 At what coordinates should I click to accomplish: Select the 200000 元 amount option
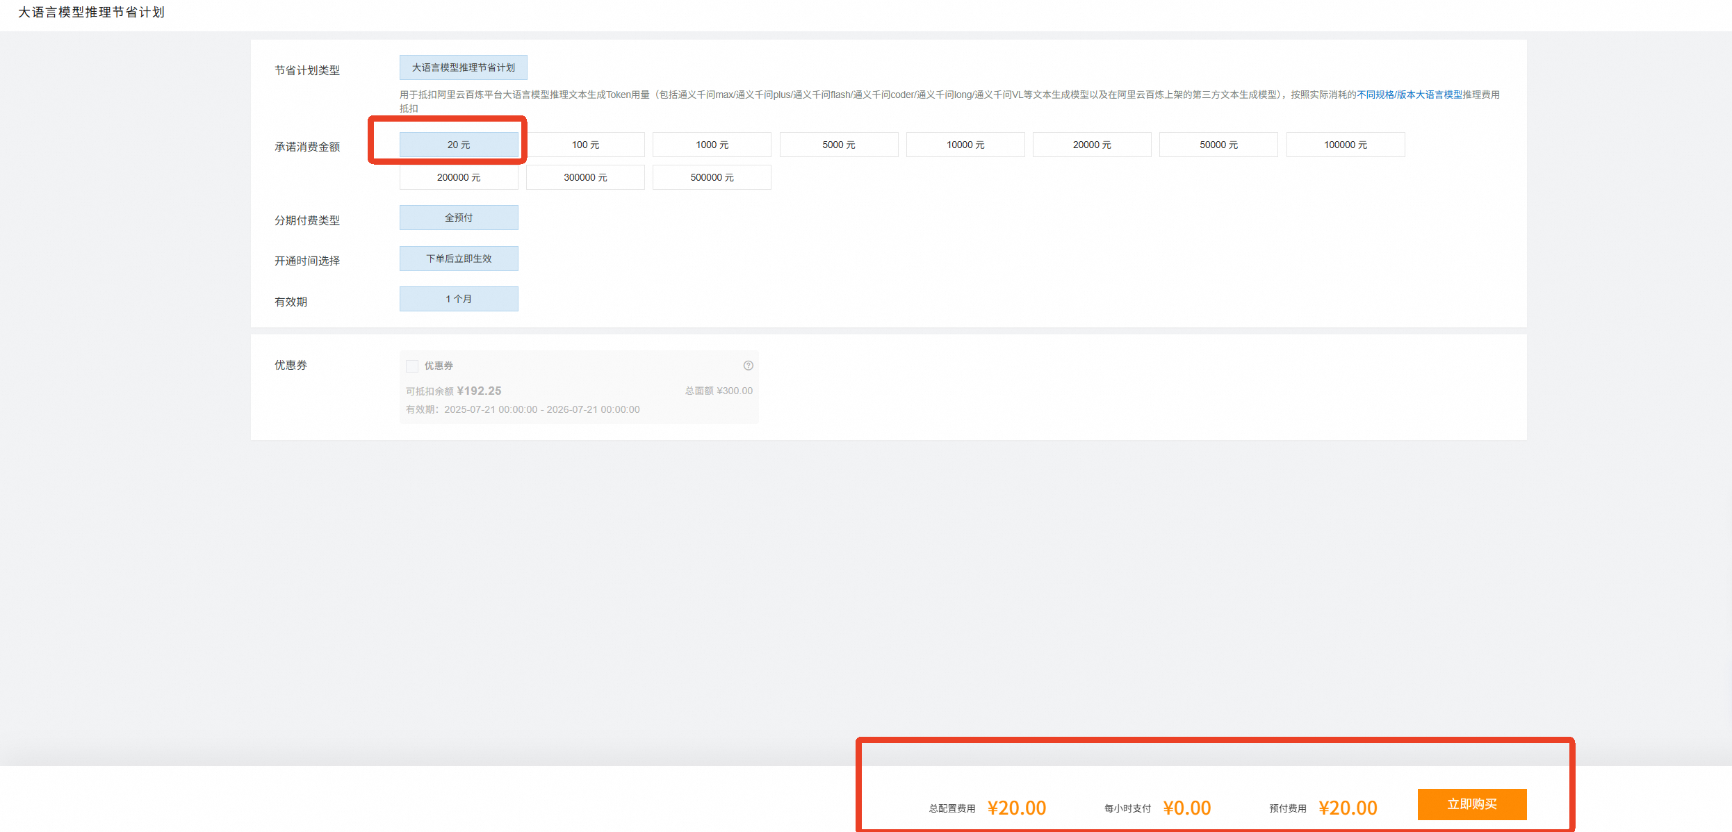tap(459, 177)
